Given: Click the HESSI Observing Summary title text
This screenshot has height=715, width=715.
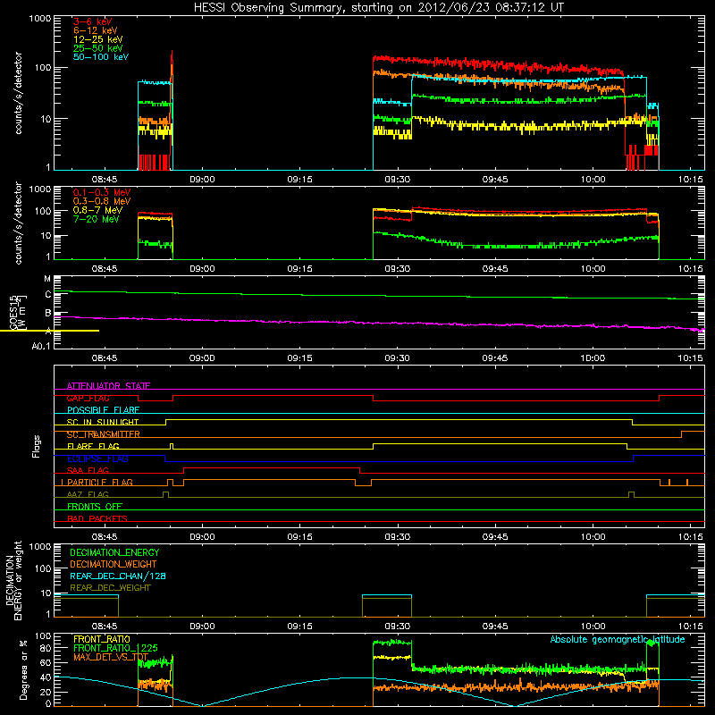Looking at the screenshot, I should [x=379, y=7].
